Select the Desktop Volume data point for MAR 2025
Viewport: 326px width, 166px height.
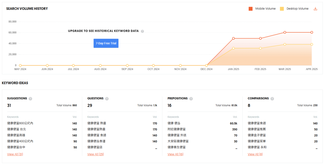tap(285, 45)
